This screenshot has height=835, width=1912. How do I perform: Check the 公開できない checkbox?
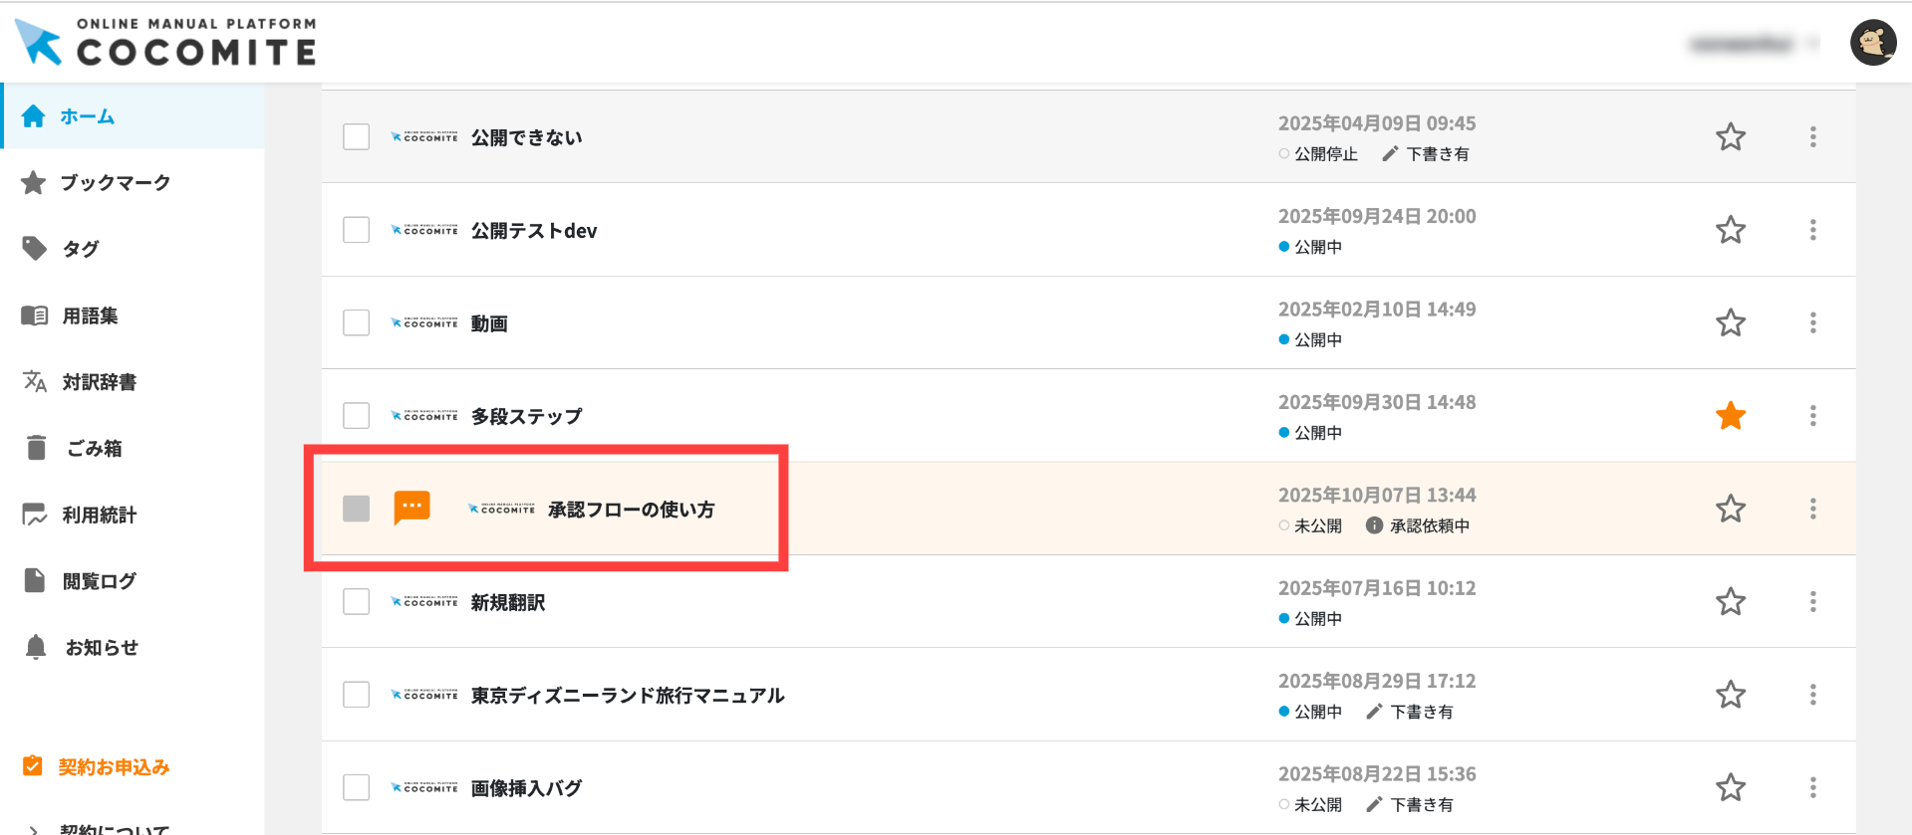356,137
